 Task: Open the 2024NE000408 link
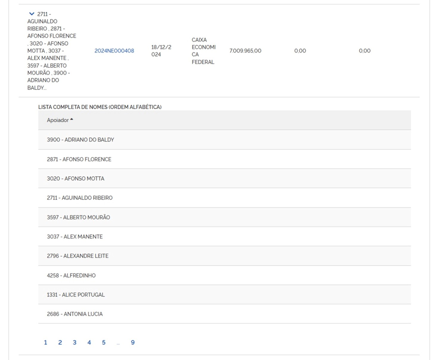(114, 51)
